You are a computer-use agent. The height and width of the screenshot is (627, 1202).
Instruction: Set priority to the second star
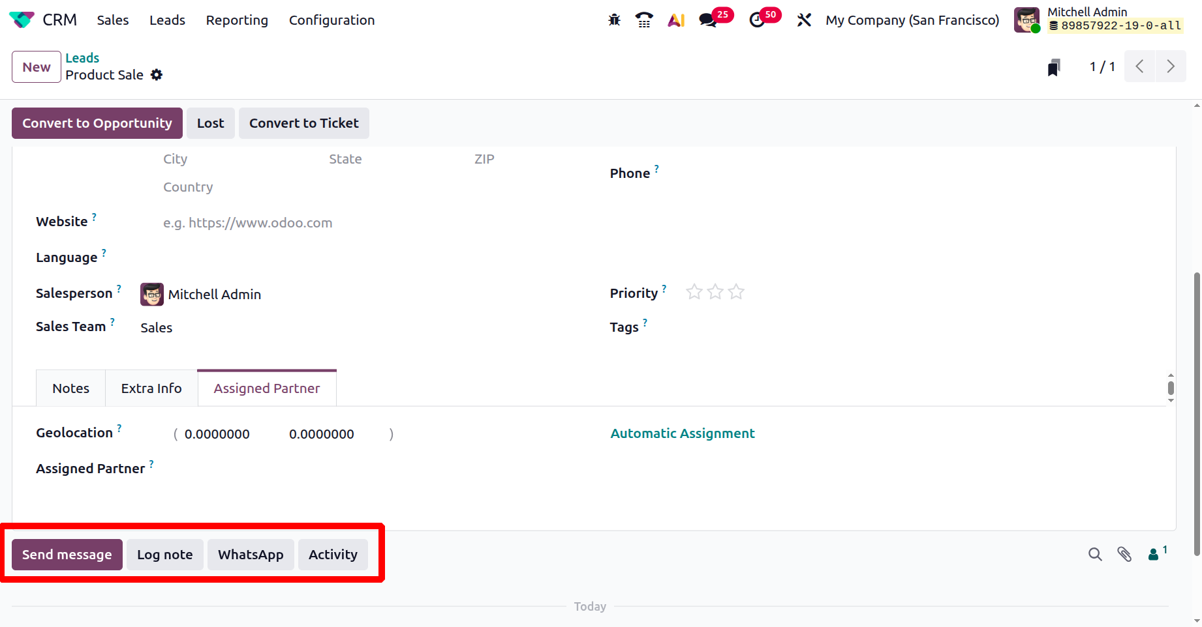715,292
